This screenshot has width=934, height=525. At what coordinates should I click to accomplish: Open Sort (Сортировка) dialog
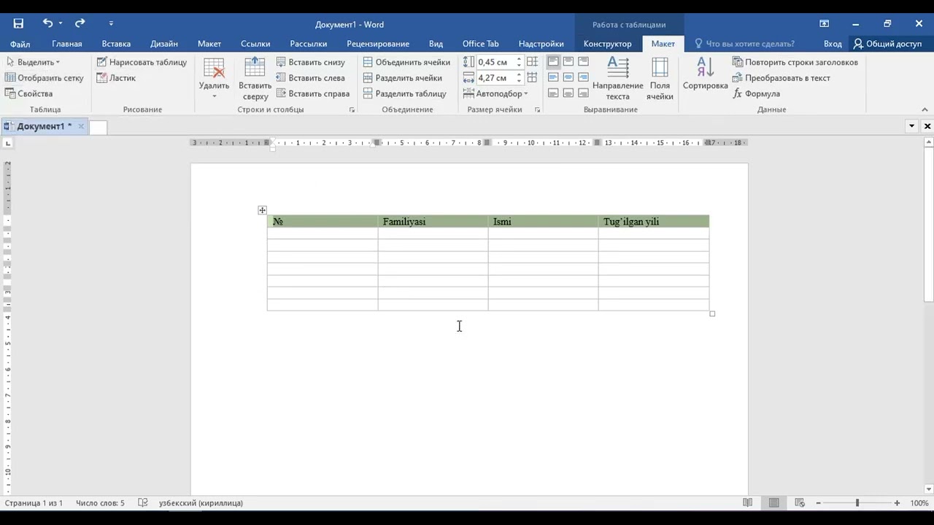(x=705, y=74)
